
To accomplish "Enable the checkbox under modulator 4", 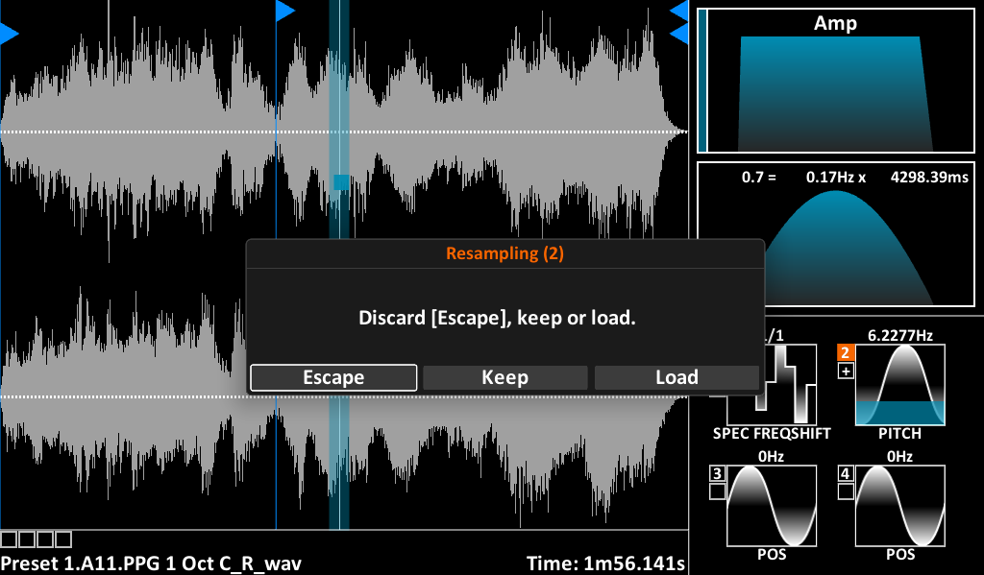I will [x=846, y=491].
